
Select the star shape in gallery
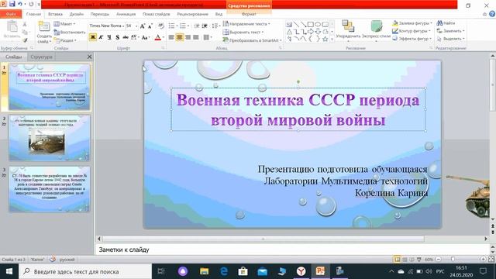[x=325, y=39]
